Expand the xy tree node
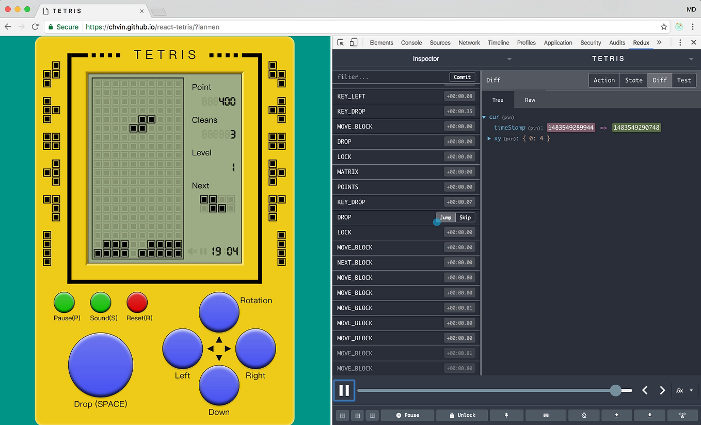 click(489, 138)
